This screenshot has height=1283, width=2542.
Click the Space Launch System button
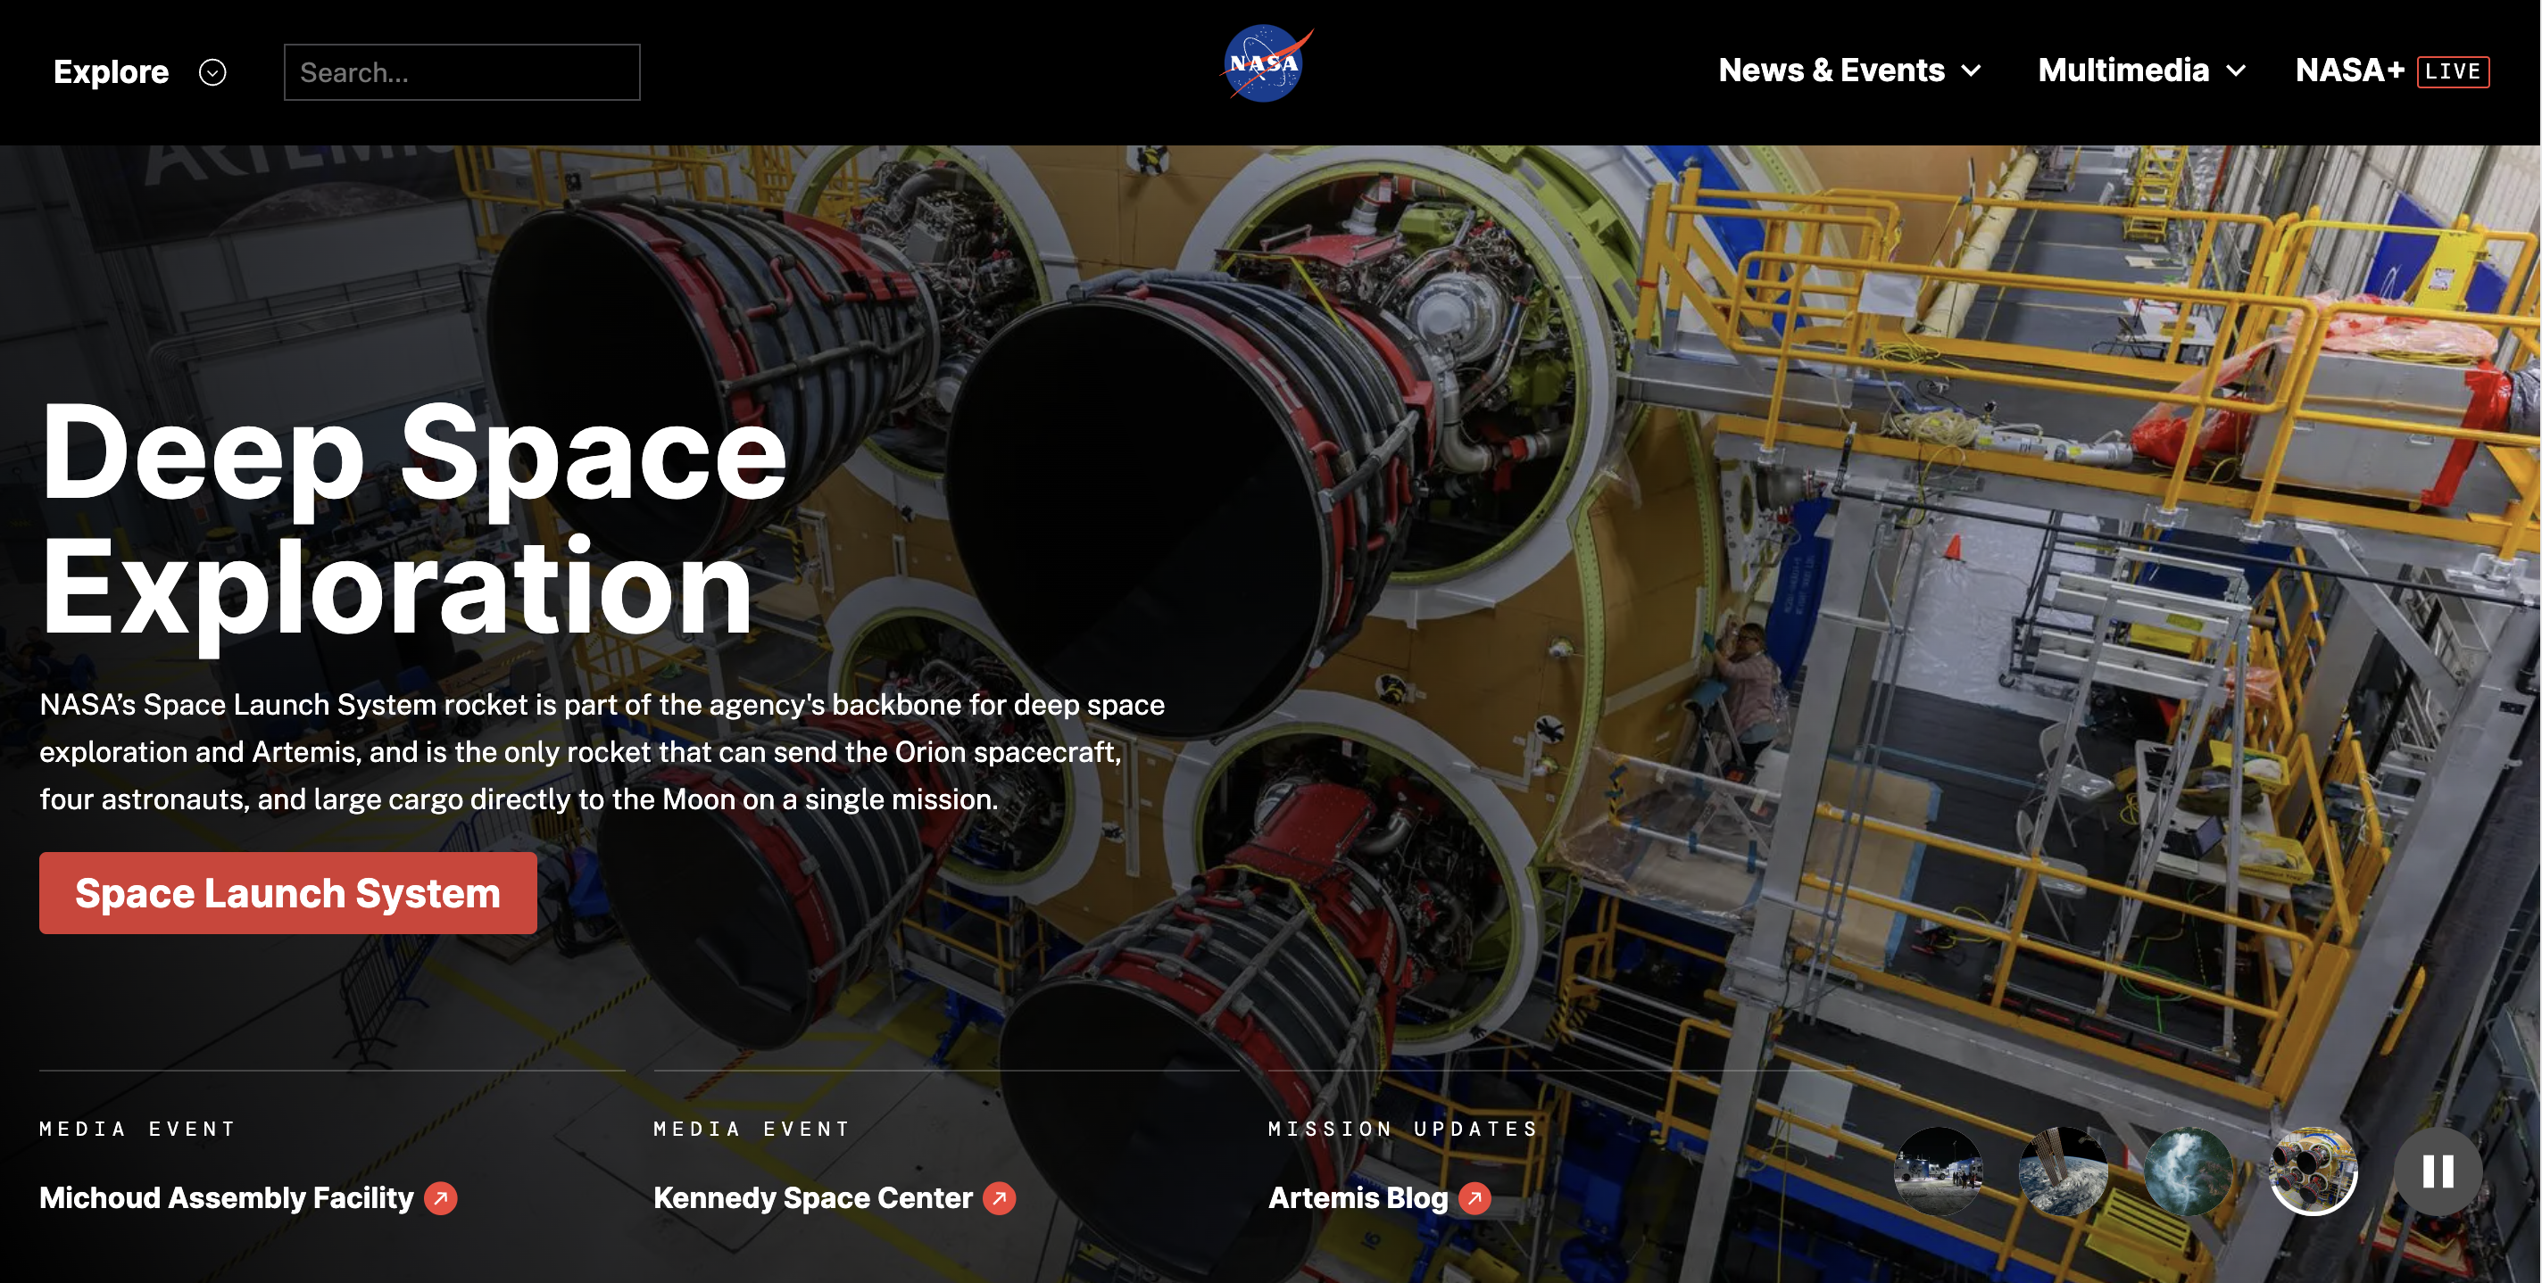(287, 893)
